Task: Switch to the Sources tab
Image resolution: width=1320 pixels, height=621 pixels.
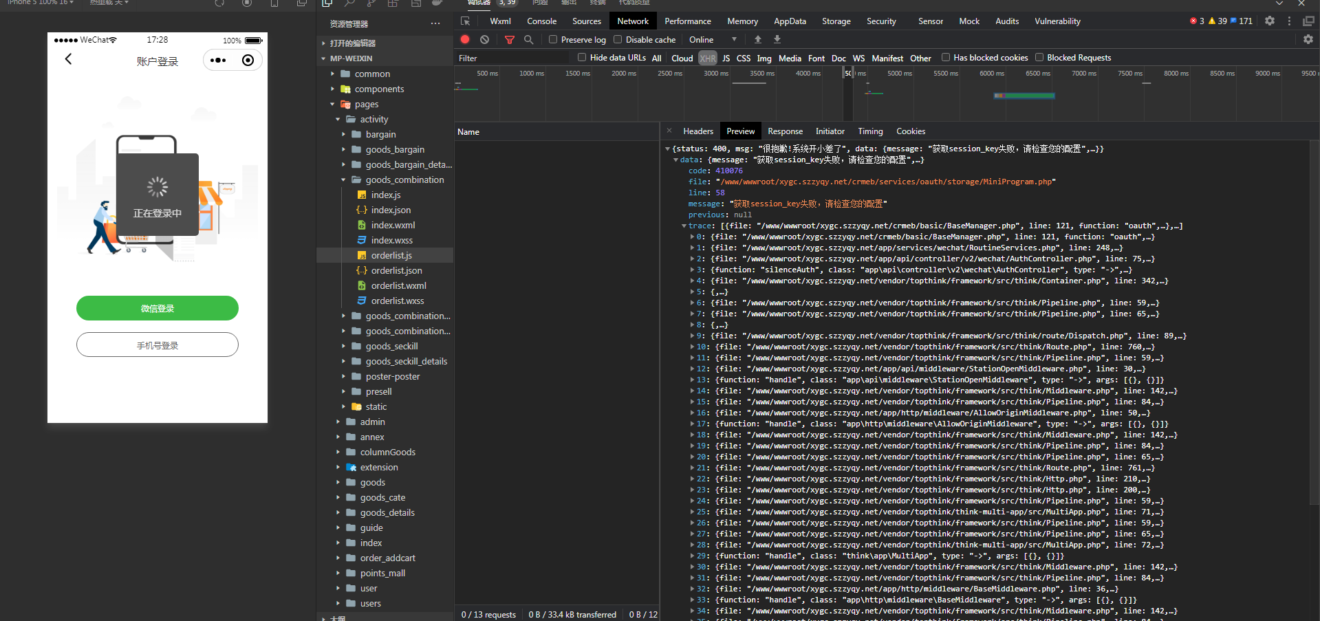Action: click(x=587, y=21)
